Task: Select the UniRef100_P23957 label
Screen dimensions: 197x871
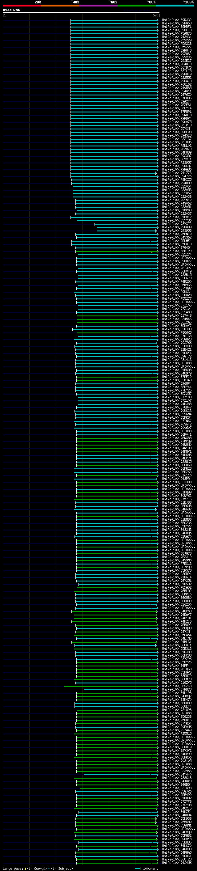Action: 177,163
